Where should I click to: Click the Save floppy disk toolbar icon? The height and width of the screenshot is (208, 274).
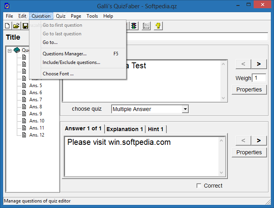[25, 26]
